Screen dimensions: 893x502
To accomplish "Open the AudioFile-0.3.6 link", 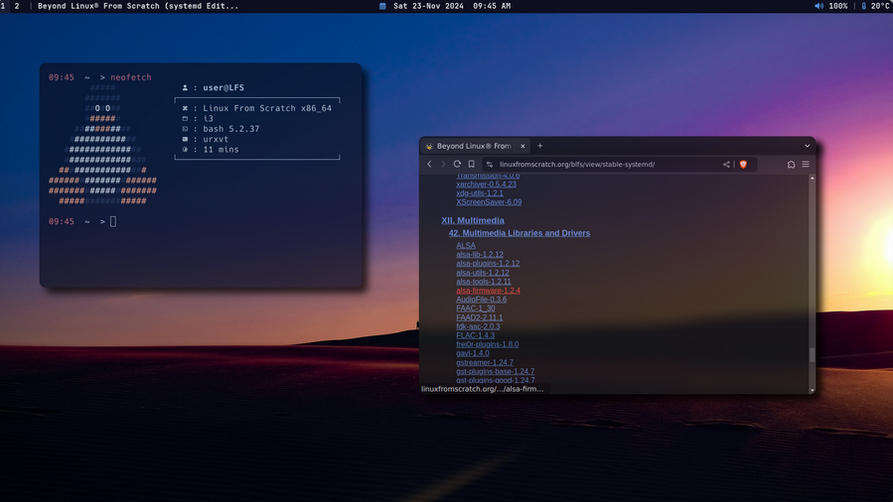I will (x=481, y=300).
